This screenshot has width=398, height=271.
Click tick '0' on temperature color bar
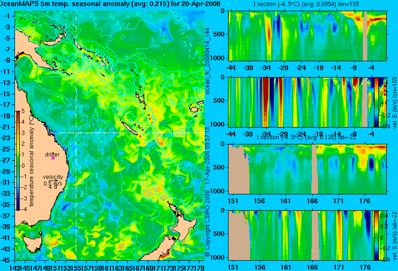click(23, 166)
